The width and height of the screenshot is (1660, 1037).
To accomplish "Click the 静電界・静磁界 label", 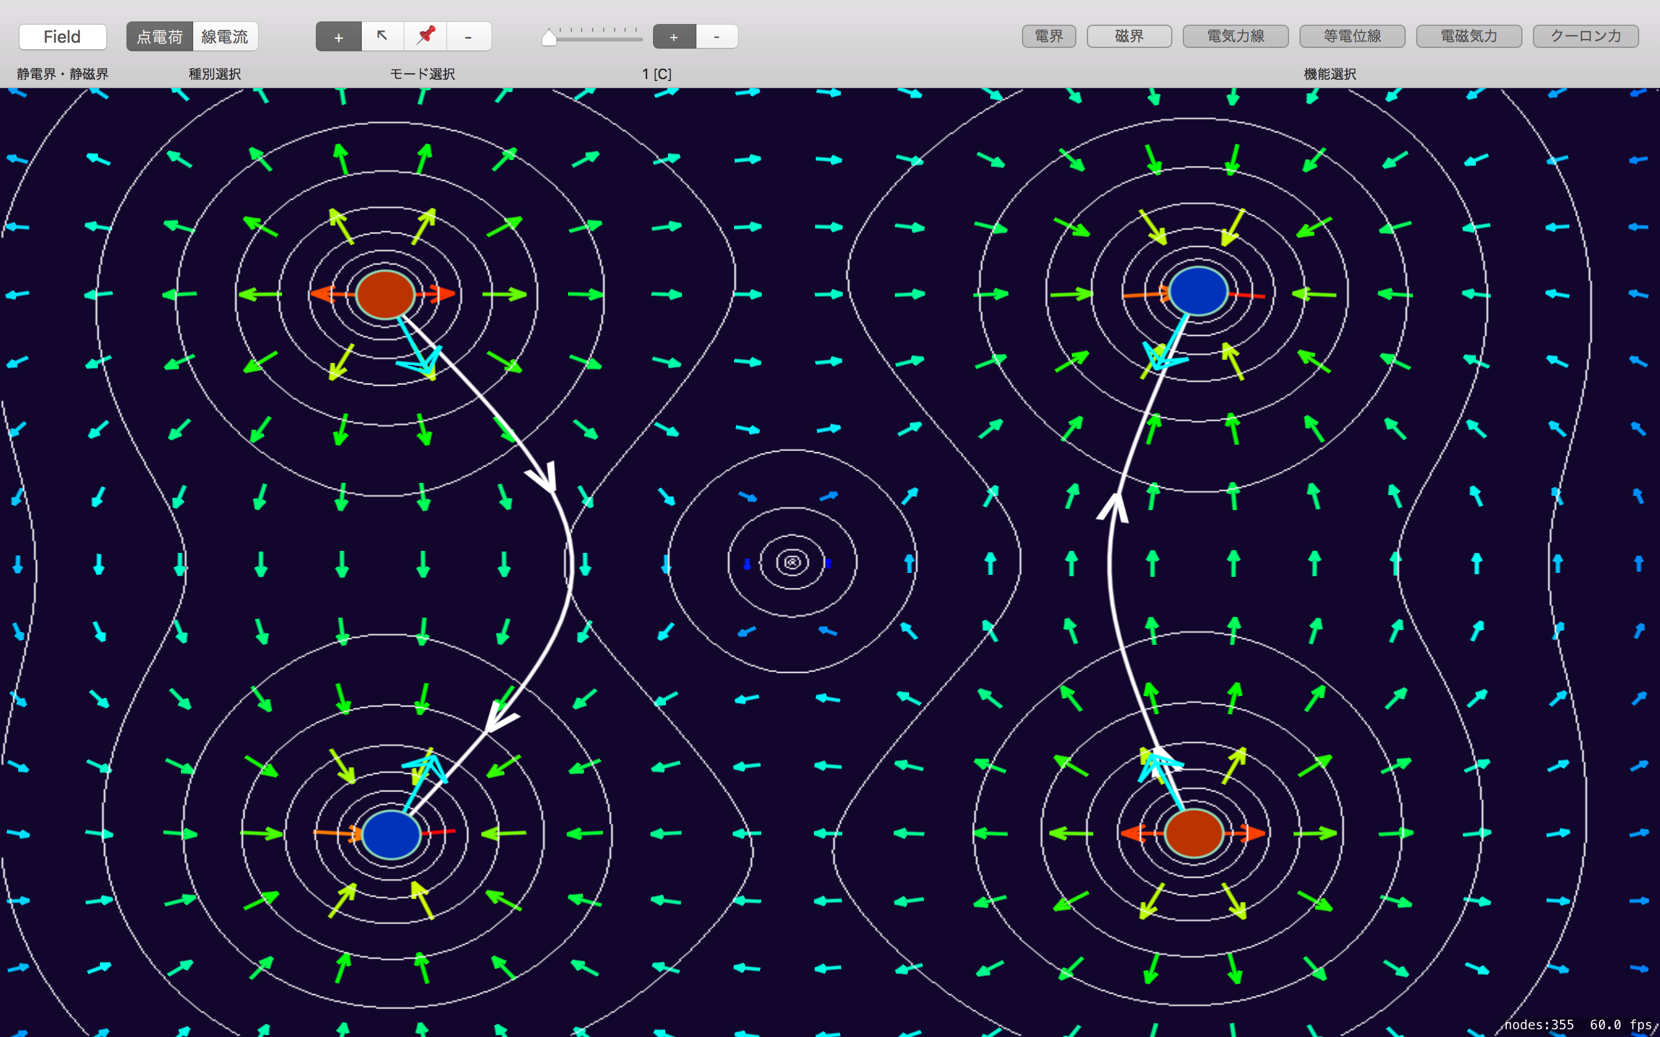I will pyautogui.click(x=62, y=74).
